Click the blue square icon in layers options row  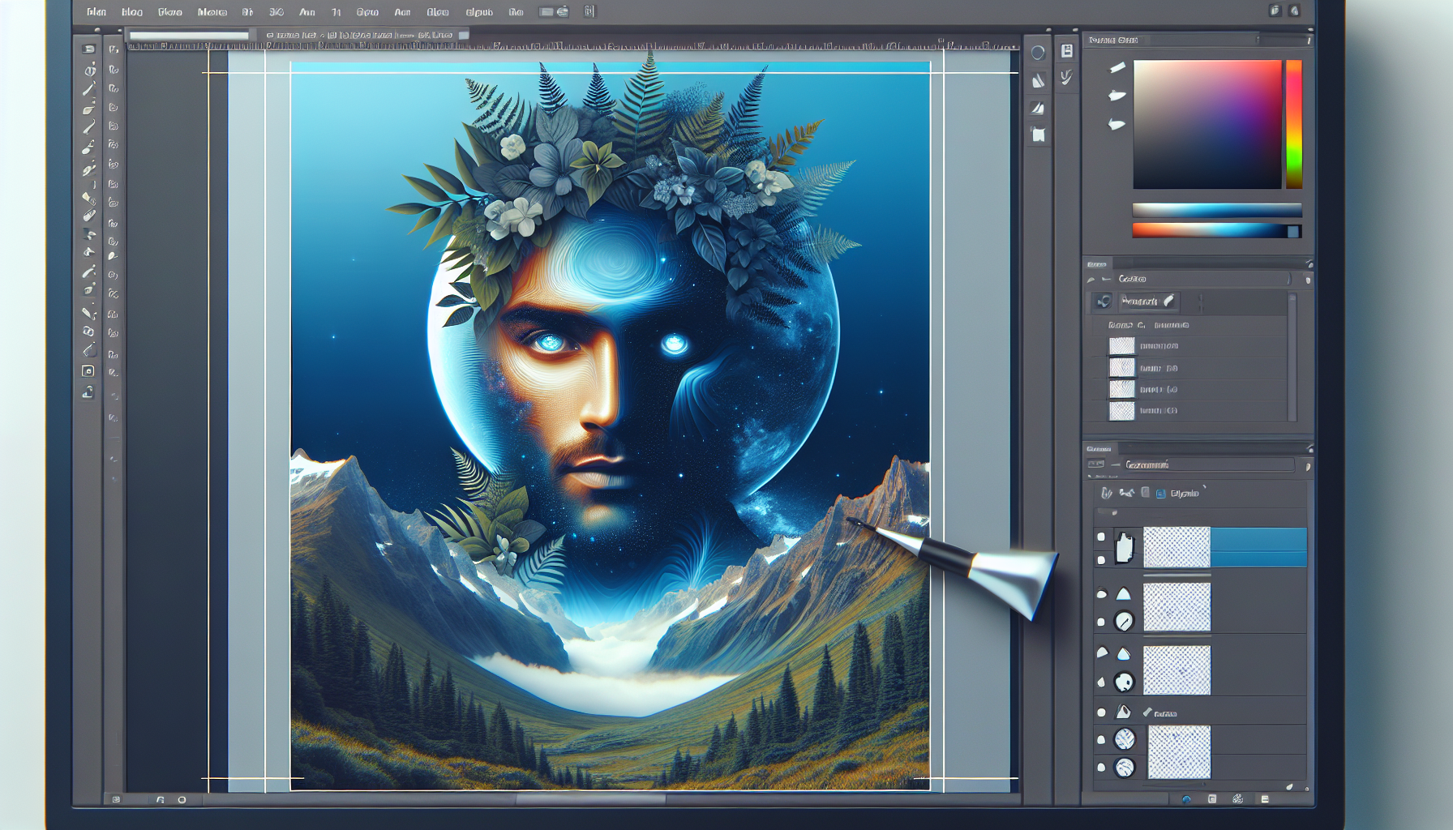coord(1161,493)
